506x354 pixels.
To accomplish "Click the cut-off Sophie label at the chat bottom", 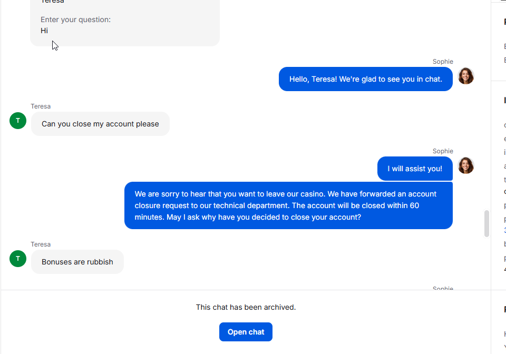I will (443, 288).
